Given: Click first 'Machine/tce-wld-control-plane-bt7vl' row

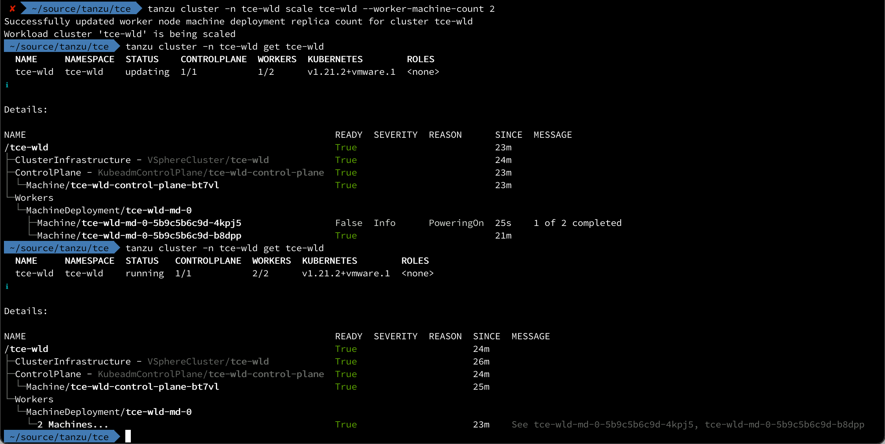Looking at the screenshot, I should point(123,185).
